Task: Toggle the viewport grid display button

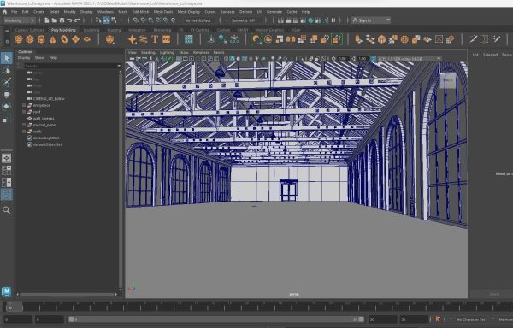Action: tap(179, 59)
